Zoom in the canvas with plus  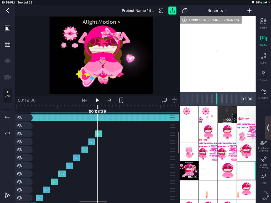(7, 92)
